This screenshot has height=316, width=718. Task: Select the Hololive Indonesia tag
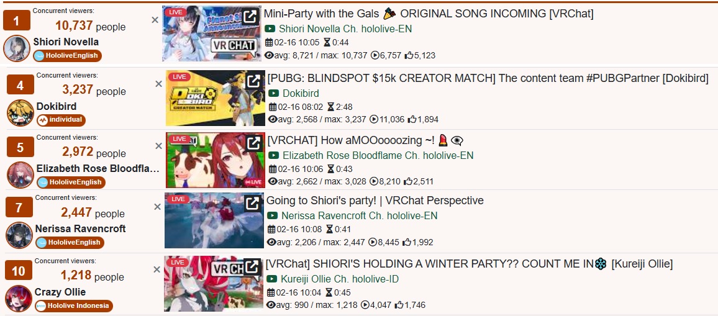pyautogui.click(x=74, y=306)
